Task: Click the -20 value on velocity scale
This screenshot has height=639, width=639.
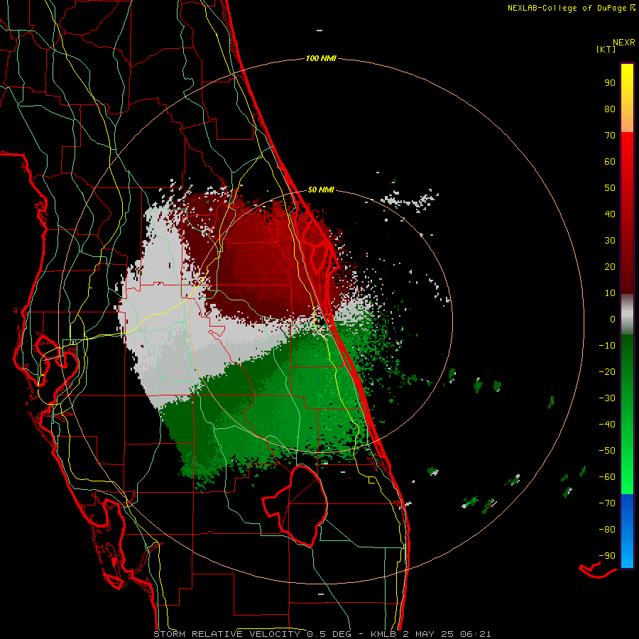Action: [607, 371]
